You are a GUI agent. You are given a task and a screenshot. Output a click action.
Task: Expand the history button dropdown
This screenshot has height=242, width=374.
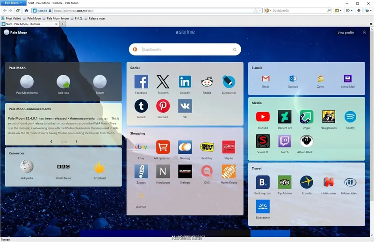point(349,10)
